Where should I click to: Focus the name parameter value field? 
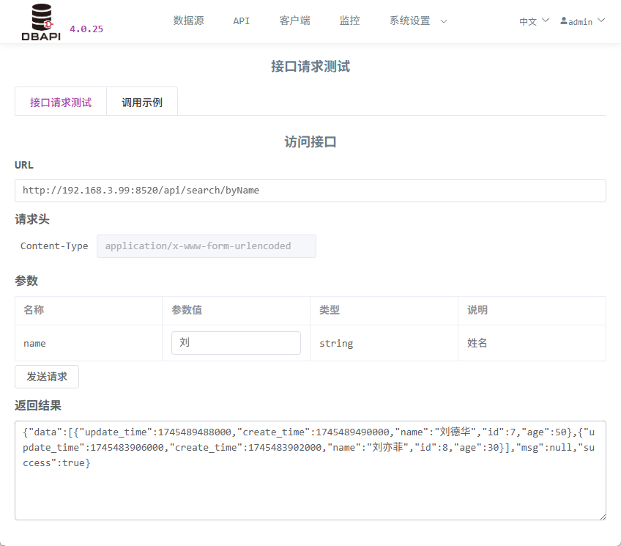pyautogui.click(x=236, y=343)
